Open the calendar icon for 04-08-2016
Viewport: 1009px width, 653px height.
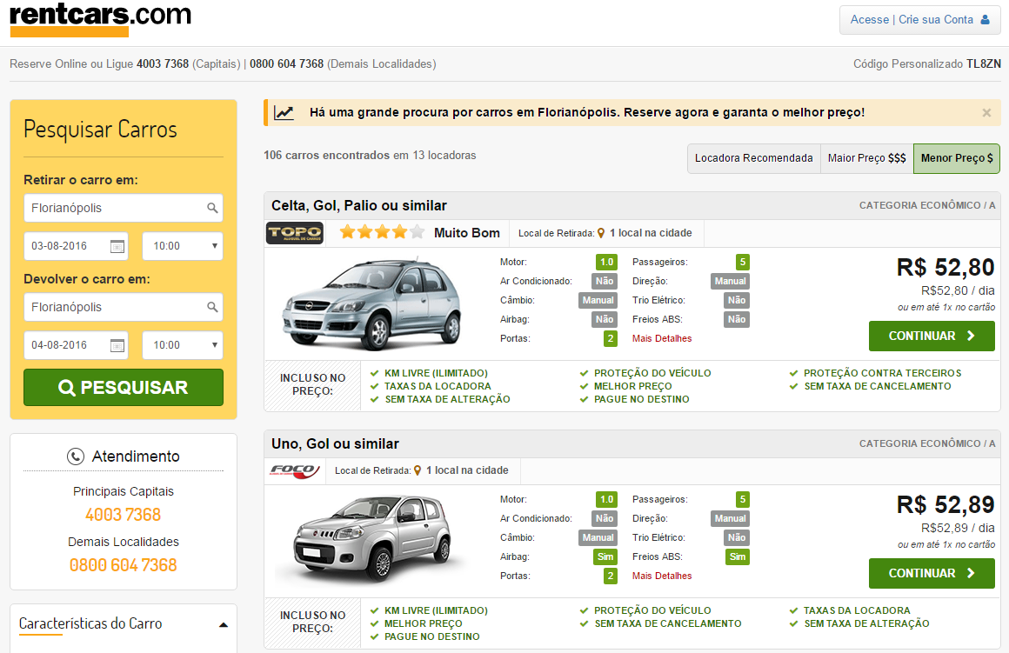[x=117, y=345]
